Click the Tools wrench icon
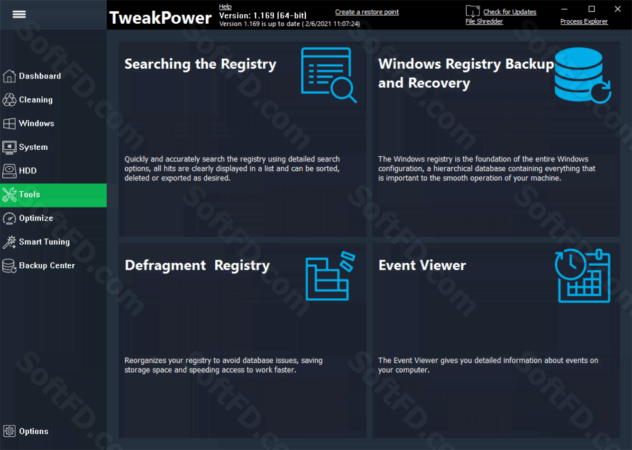The width and height of the screenshot is (632, 450). [9, 194]
